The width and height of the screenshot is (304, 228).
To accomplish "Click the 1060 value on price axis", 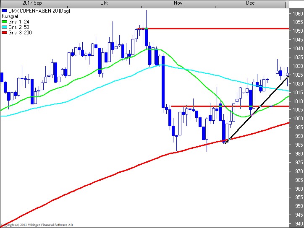I will [297, 13].
